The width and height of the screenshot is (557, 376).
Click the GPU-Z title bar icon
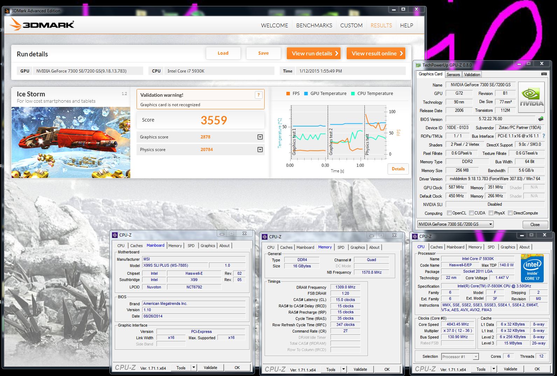tap(418, 65)
